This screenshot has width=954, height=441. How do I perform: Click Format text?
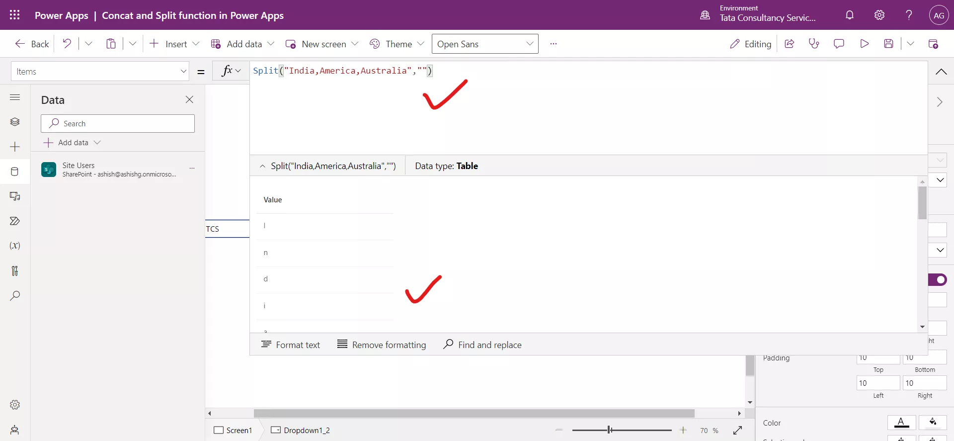[x=291, y=345]
